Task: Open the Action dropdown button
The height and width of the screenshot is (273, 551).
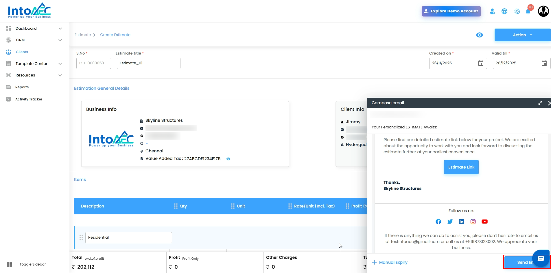Action: [x=522, y=35]
